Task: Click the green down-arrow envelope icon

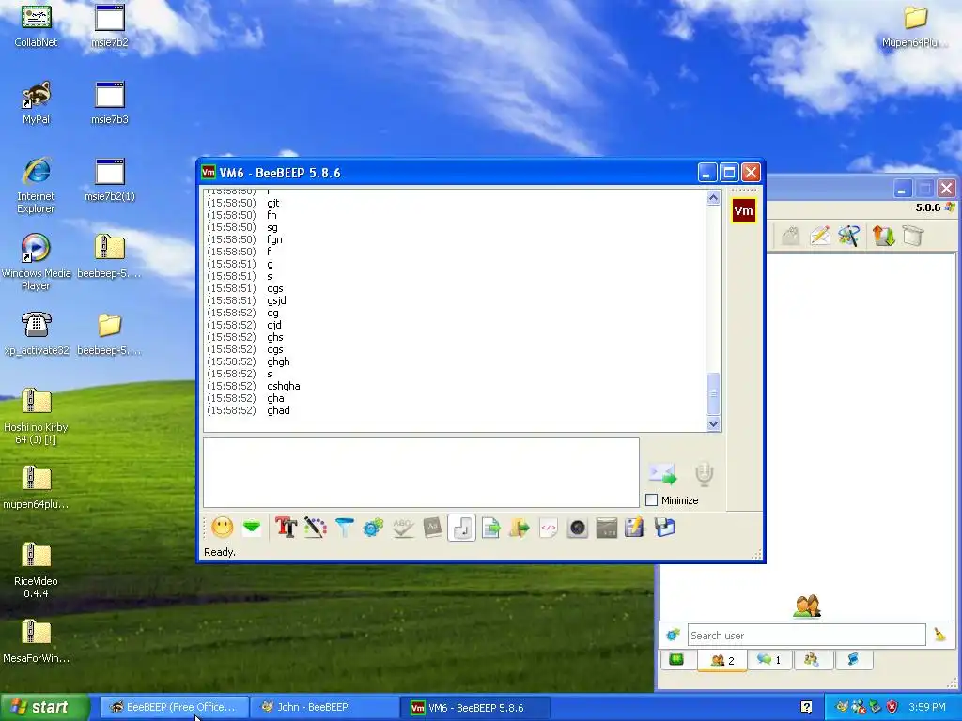Action: [x=252, y=528]
